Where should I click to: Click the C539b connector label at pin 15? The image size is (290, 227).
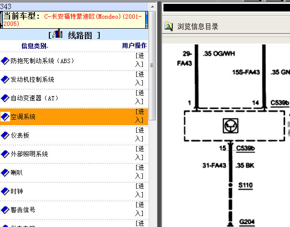point(245,148)
